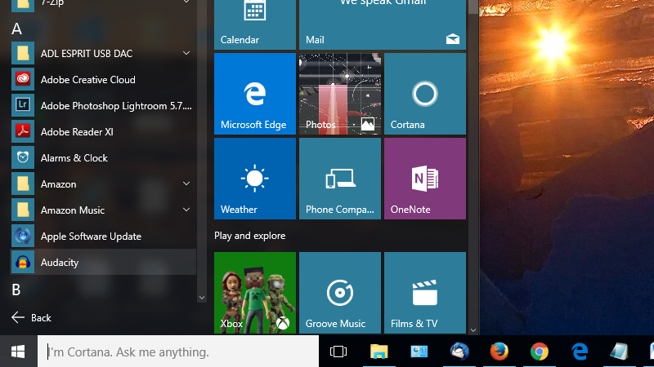This screenshot has height=367, width=654.
Task: Open Adobe Reader XI
Action: point(103,131)
